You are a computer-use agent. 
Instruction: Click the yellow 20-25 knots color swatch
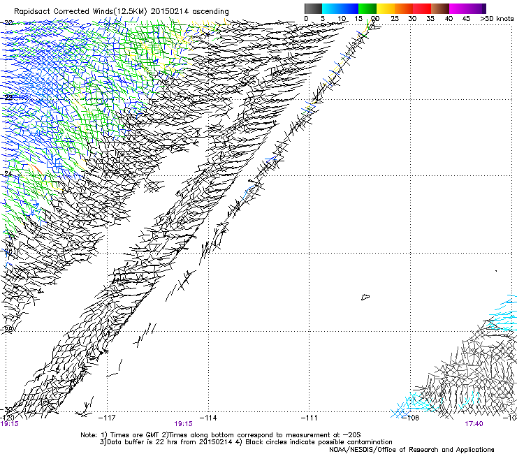pyautogui.click(x=386, y=8)
